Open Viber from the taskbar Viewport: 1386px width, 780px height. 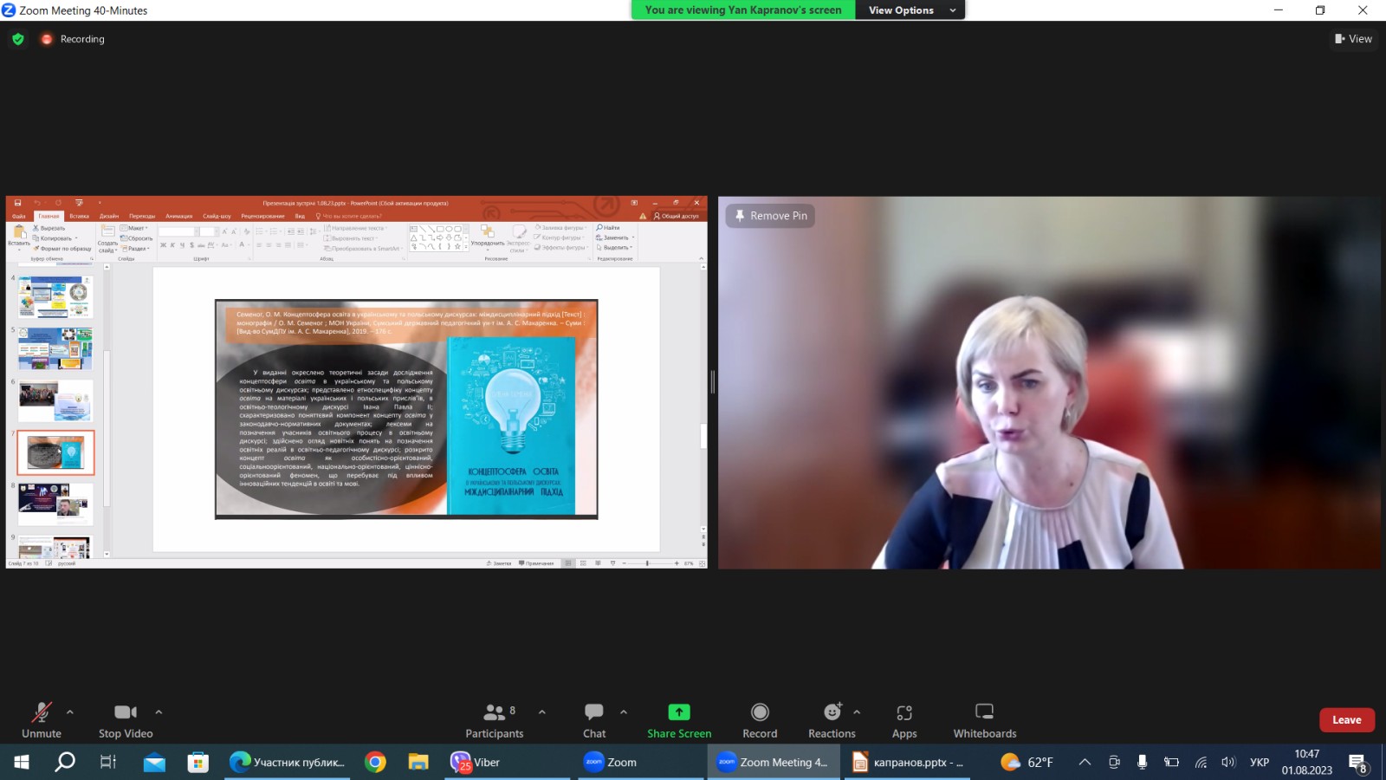click(476, 763)
